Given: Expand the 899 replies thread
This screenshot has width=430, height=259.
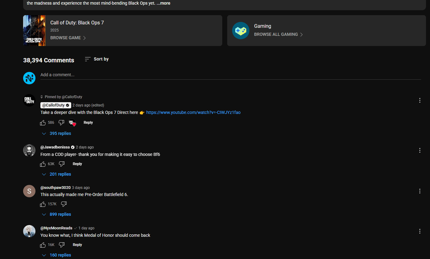Looking at the screenshot, I should [56, 214].
